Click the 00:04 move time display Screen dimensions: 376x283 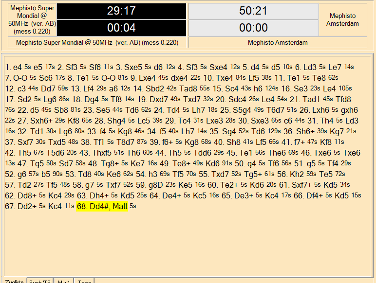click(122, 28)
